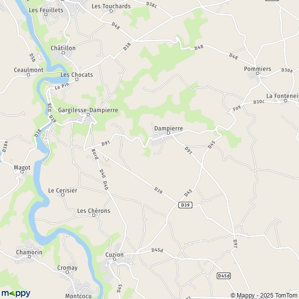Viewport: 299px width, 299px height.
Task: Select the Magot place marker
Action: [x=22, y=172]
